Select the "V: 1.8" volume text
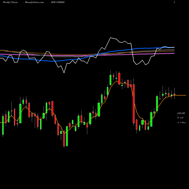The height and width of the screenshot is (189, 189). pyautogui.click(x=180, y=118)
